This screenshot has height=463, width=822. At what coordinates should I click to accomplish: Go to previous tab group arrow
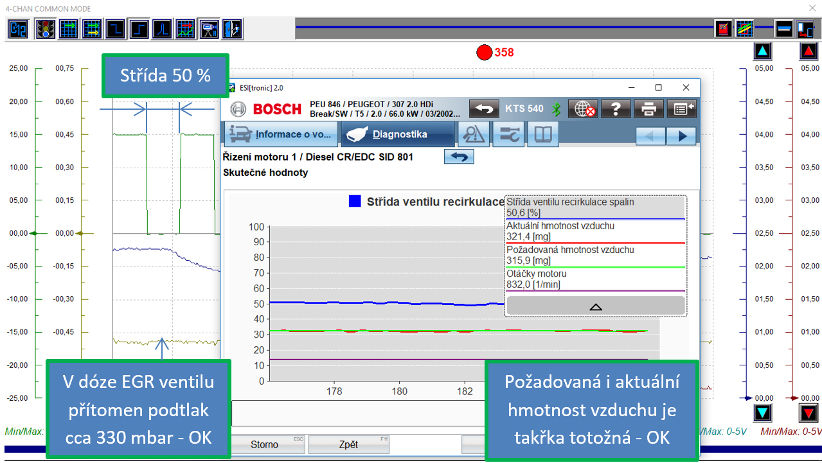tap(651, 136)
